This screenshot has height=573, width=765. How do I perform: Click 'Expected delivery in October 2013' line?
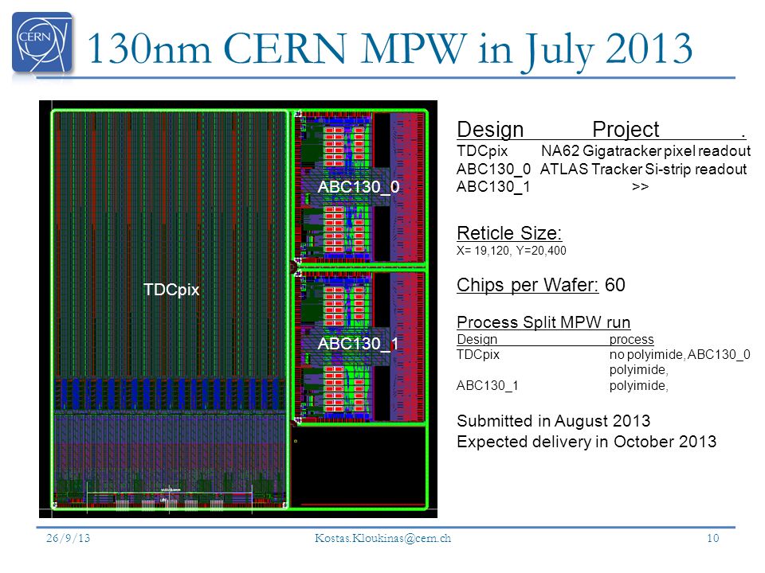click(x=586, y=442)
